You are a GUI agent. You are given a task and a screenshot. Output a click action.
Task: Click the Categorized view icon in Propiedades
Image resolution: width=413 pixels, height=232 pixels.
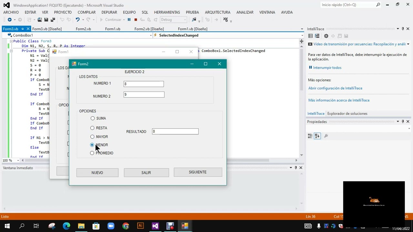[x=310, y=136]
